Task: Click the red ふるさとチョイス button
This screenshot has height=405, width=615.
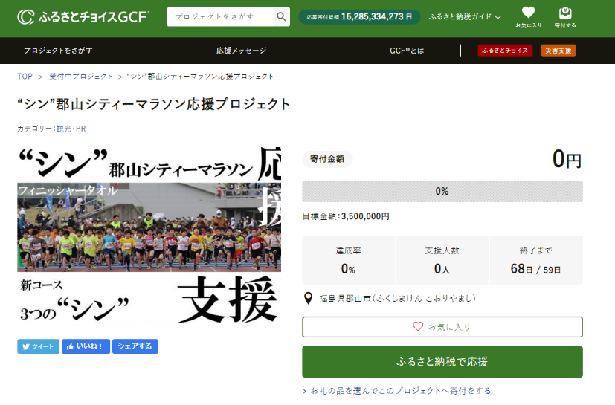Action: pyautogui.click(x=504, y=51)
